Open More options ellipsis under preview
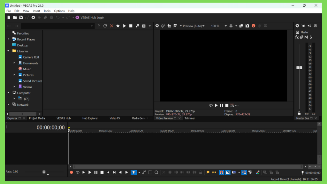The width and height of the screenshot is (327, 184). [x=237, y=105]
